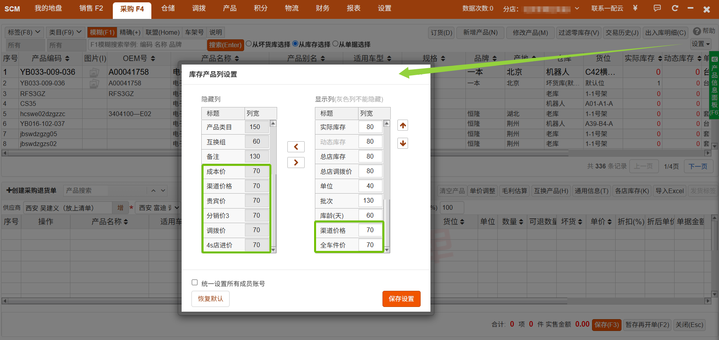Click the right arrow button between the column lists
Screen dimensions: 719x340
click(296, 163)
